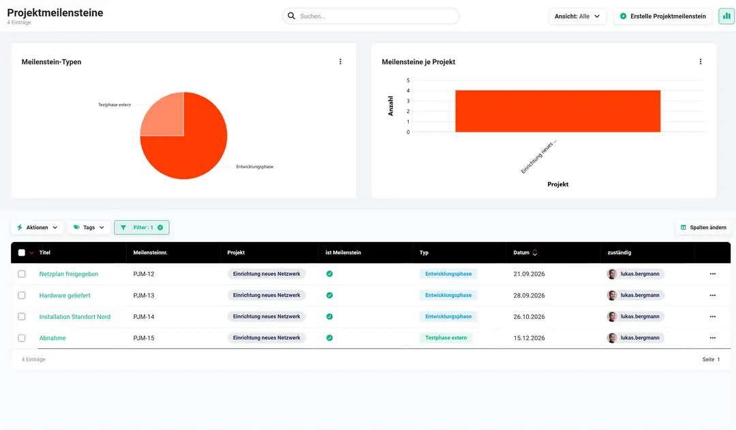This screenshot has height=430, width=736.
Task: Click lukas.bergmann name in Abnahme row
Action: 640,338
